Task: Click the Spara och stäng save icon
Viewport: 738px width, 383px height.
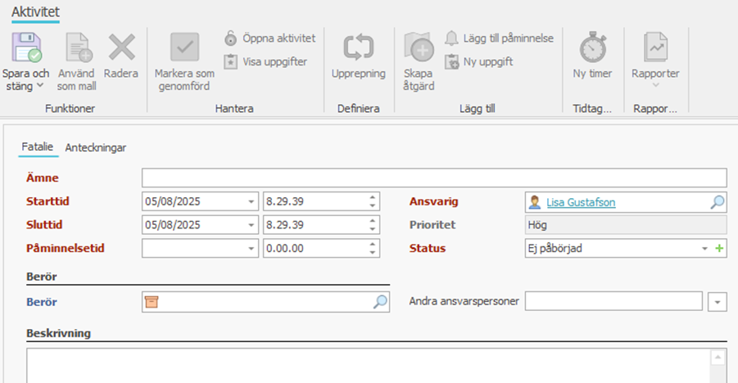Action: tap(25, 48)
